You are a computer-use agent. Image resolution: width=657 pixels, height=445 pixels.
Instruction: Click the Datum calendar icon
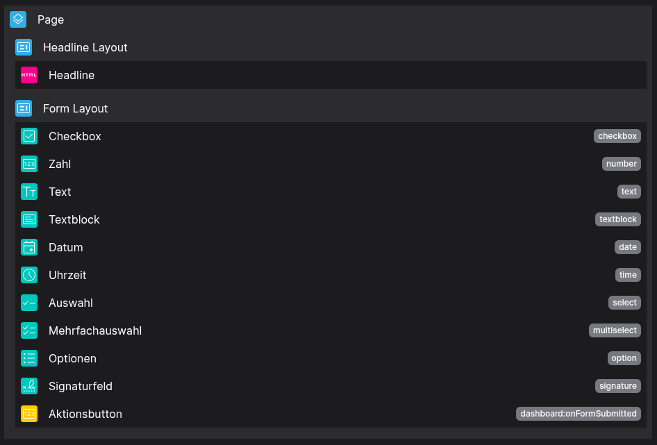[29, 247]
